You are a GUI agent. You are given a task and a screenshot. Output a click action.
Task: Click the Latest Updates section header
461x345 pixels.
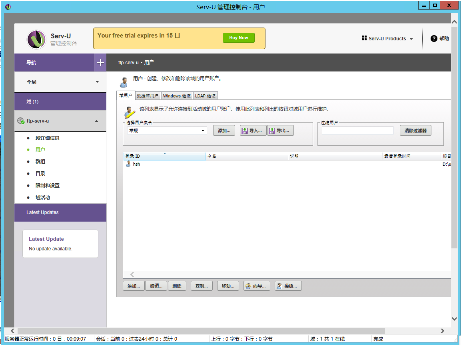pos(60,212)
